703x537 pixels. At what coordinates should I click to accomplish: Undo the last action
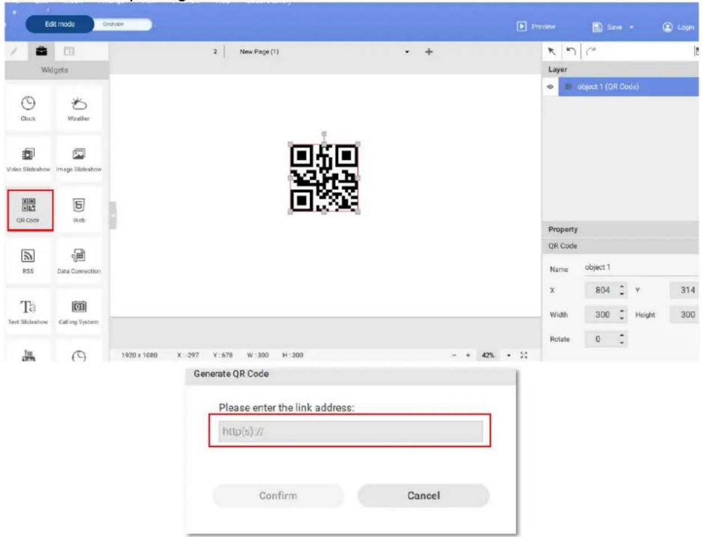(x=571, y=51)
